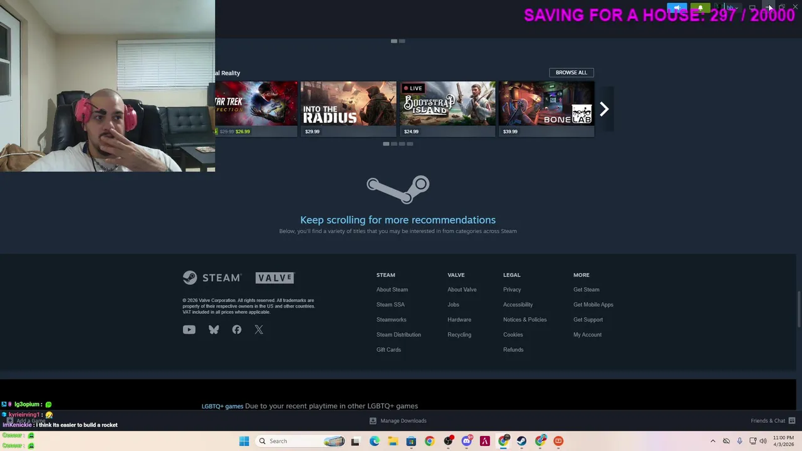
Task: Open the Into the Radius game card
Action: tap(348, 108)
